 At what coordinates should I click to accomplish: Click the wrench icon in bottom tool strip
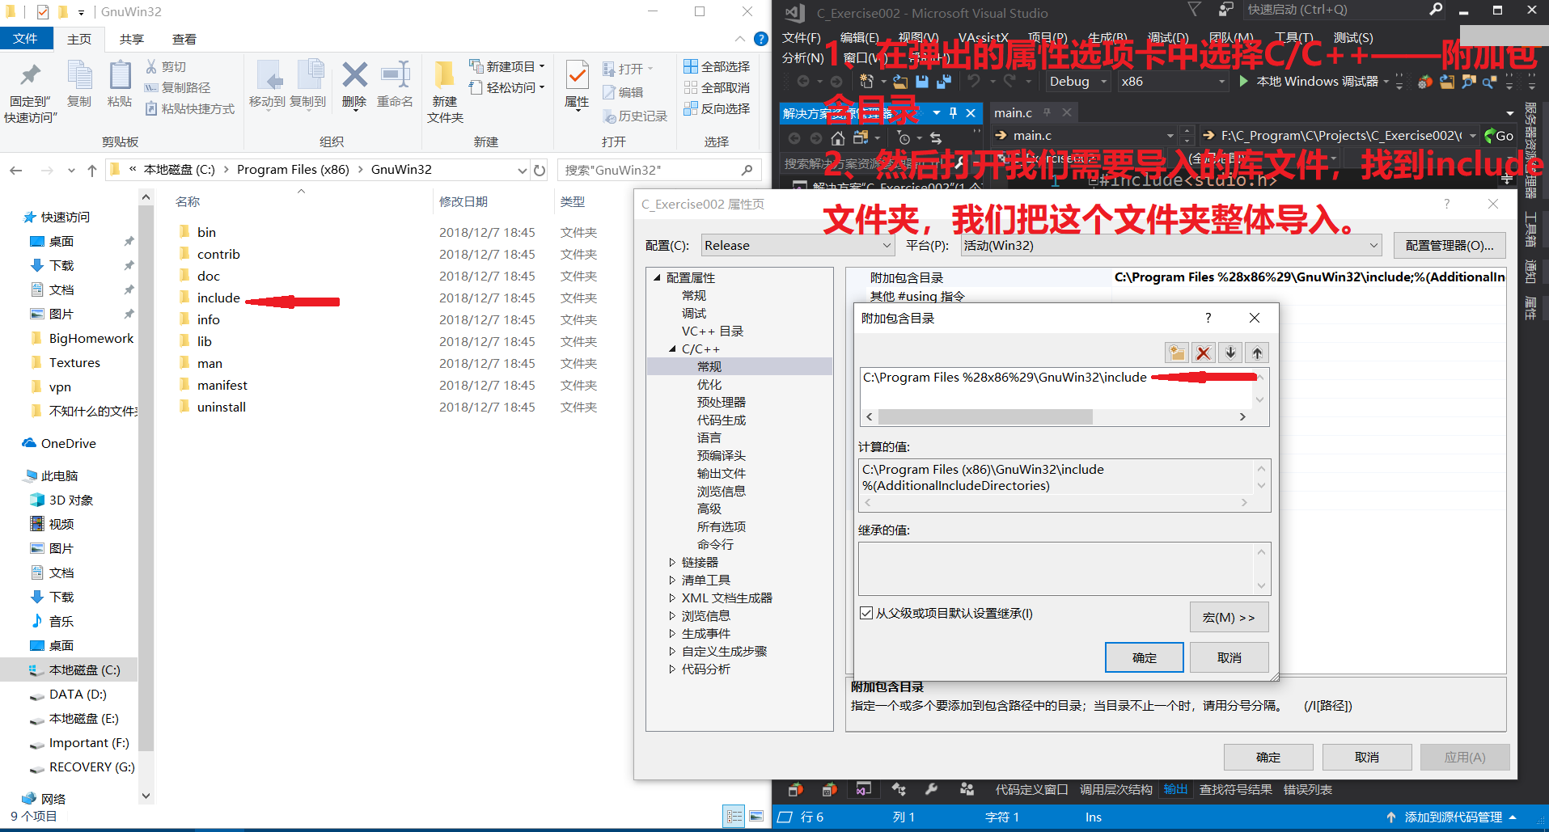[x=931, y=789]
